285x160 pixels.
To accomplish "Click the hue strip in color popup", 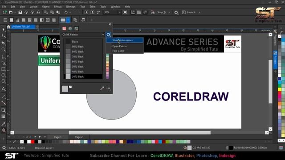I will tap(107, 66).
